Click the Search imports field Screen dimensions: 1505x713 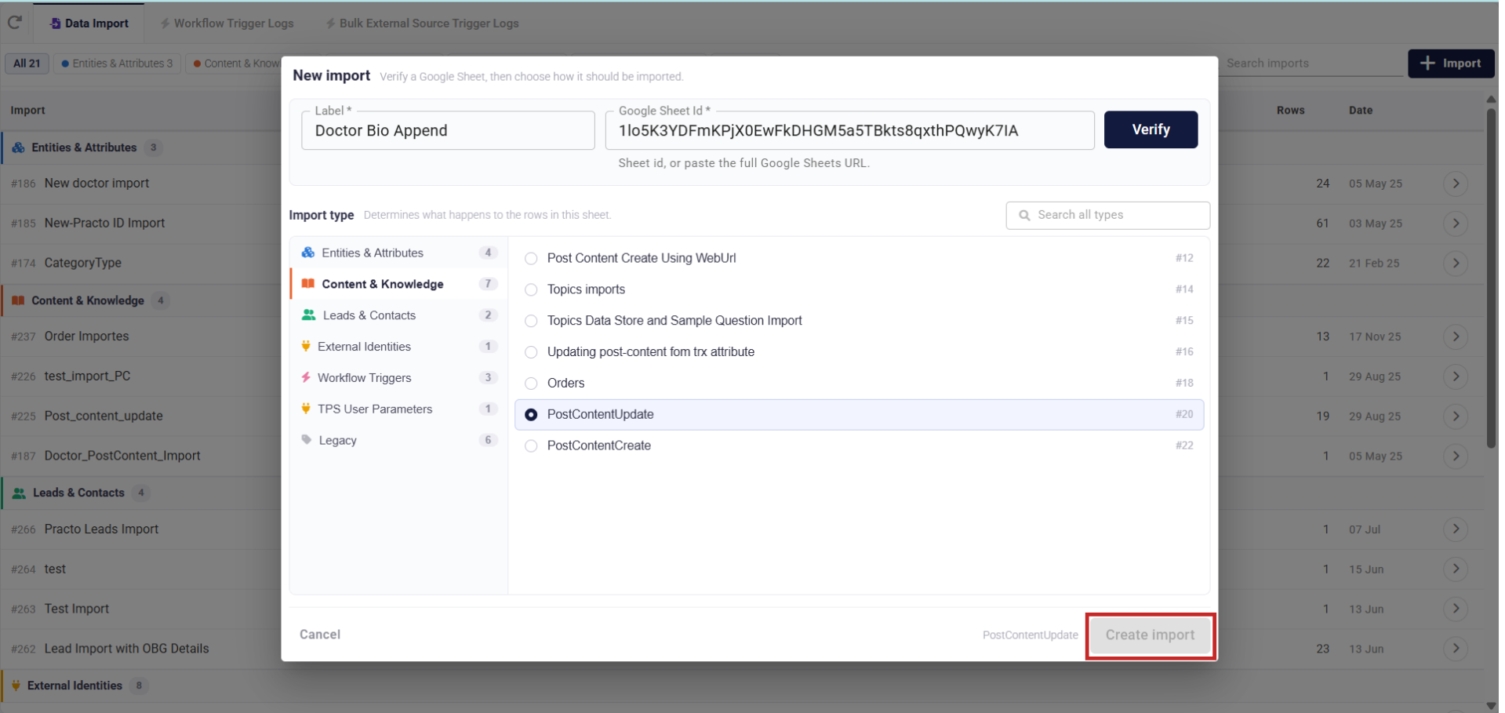[x=1313, y=64]
